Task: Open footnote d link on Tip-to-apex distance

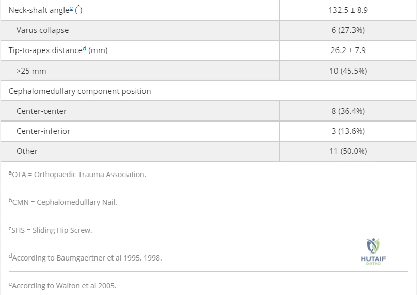Action: (x=84, y=48)
